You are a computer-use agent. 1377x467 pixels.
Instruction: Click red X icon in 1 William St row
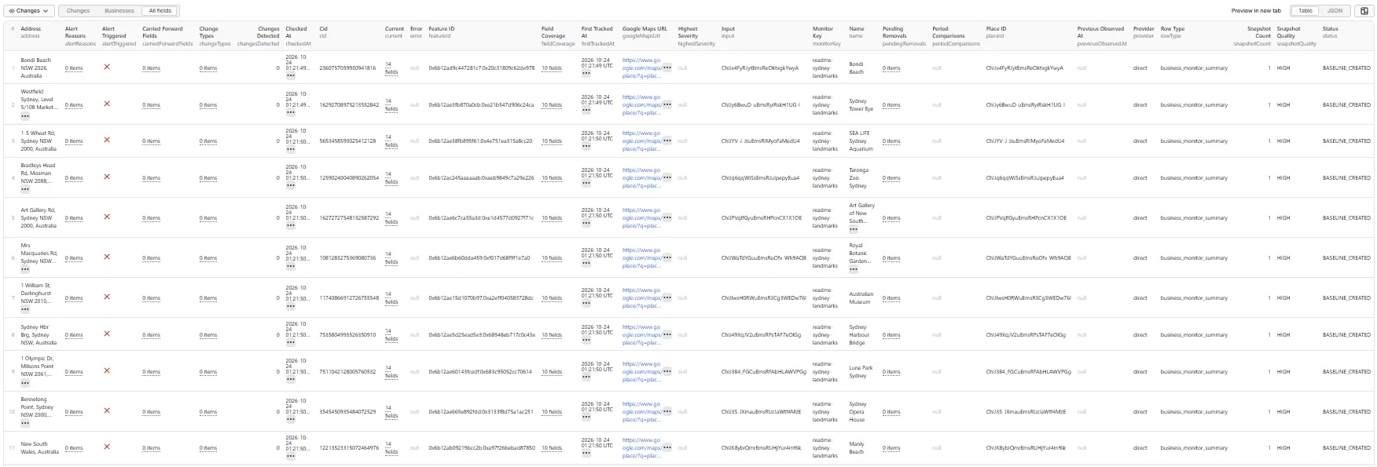pos(107,297)
